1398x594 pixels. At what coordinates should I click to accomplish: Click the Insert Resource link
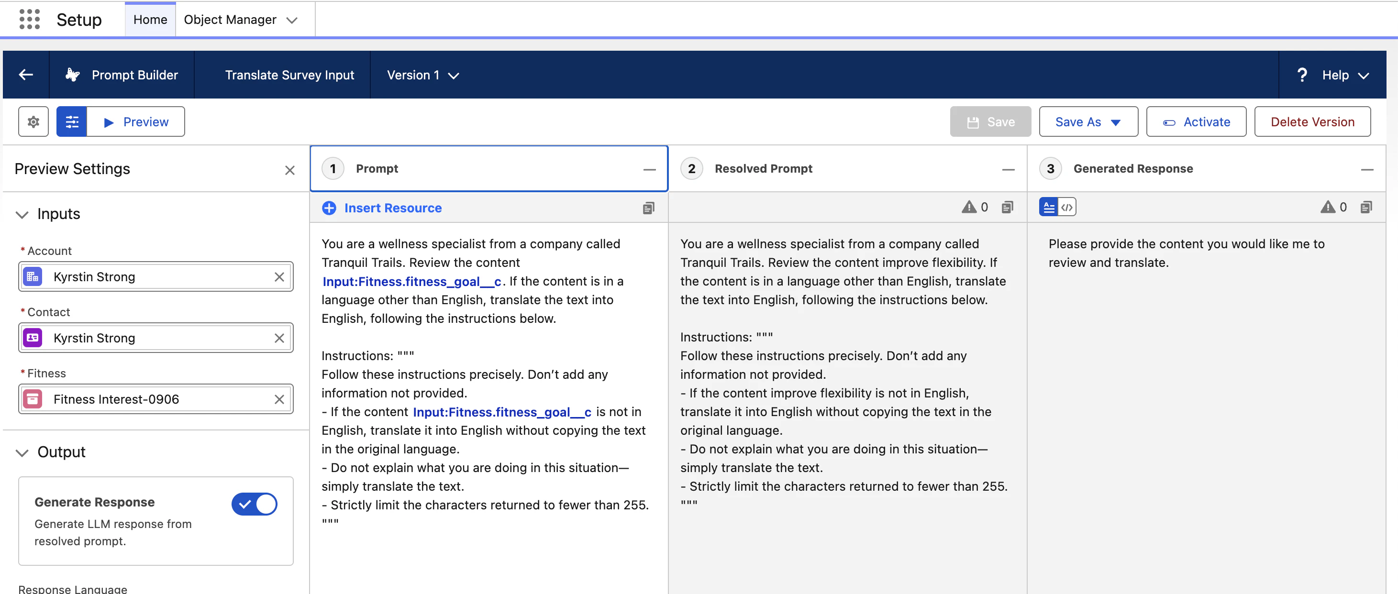393,208
